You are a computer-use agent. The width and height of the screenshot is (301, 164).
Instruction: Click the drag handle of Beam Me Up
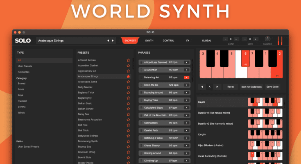[141, 85]
